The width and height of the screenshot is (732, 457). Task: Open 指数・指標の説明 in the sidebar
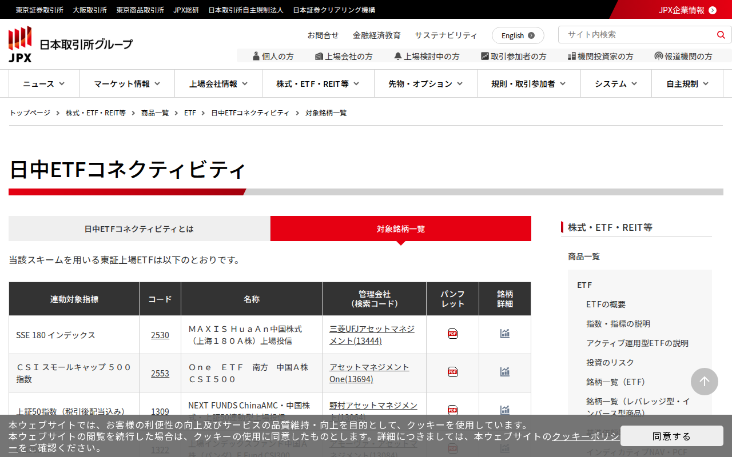(618, 323)
